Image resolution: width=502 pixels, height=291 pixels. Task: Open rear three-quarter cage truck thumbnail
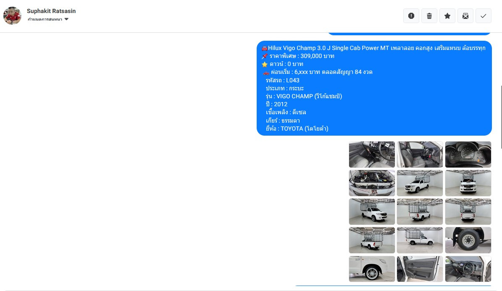(x=420, y=211)
